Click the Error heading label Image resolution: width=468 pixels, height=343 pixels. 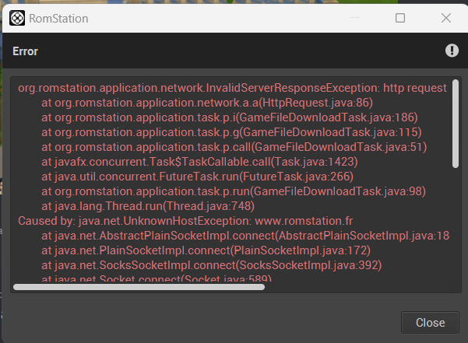[x=26, y=51]
